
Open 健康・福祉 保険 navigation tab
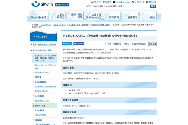point(75,16)
